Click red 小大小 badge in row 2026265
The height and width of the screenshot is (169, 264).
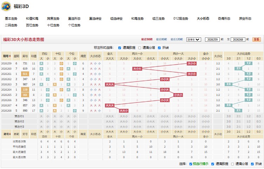tap(178, 95)
